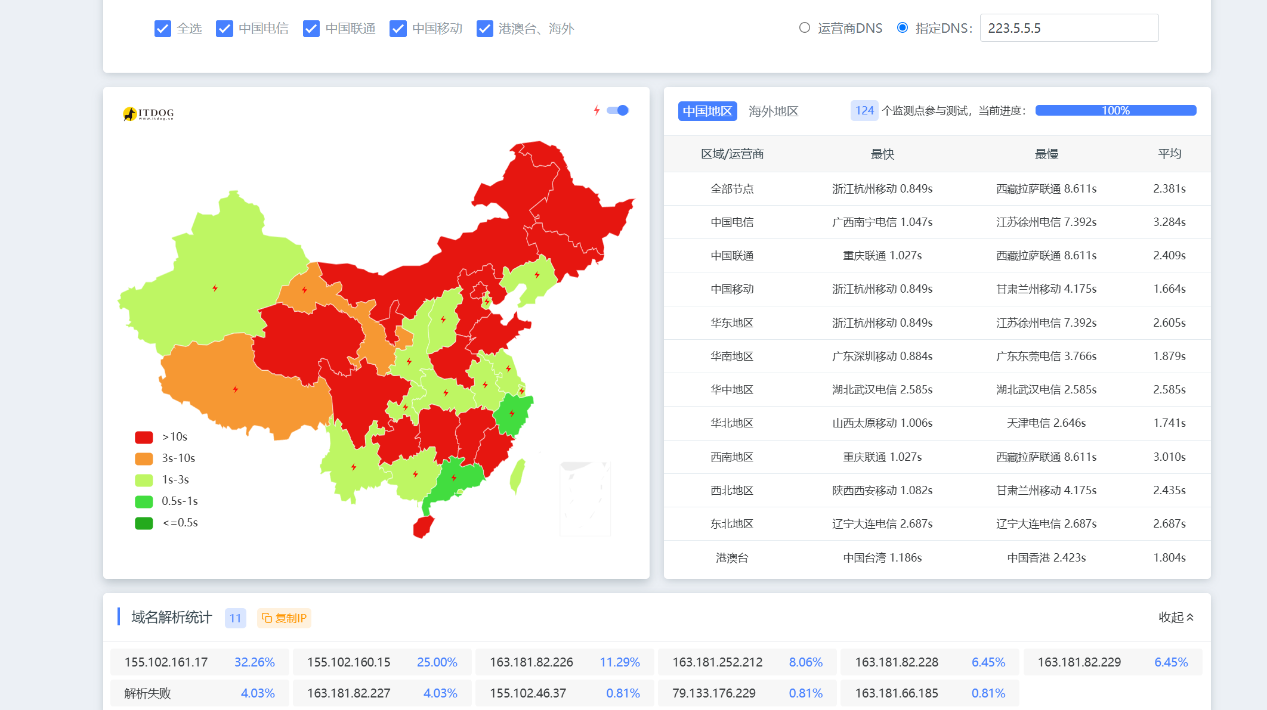This screenshot has height=710, width=1267.
Task: Click the lightning bolt icon beside the map toggle
Action: pyautogui.click(x=597, y=110)
